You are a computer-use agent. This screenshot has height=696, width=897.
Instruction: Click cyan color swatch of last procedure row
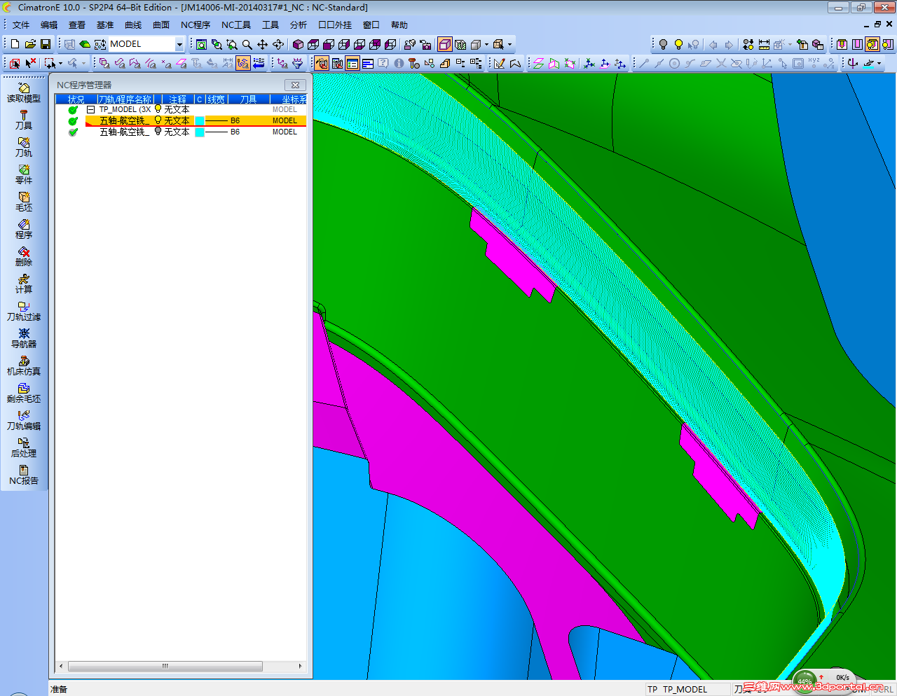point(200,132)
